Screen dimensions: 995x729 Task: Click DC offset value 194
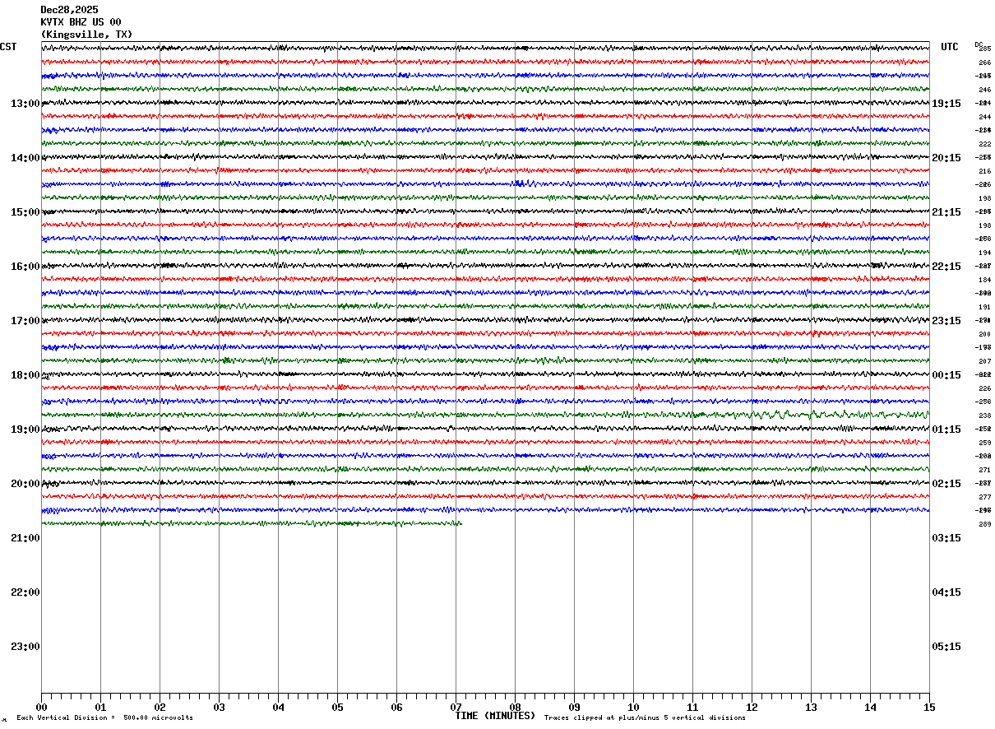coord(984,253)
